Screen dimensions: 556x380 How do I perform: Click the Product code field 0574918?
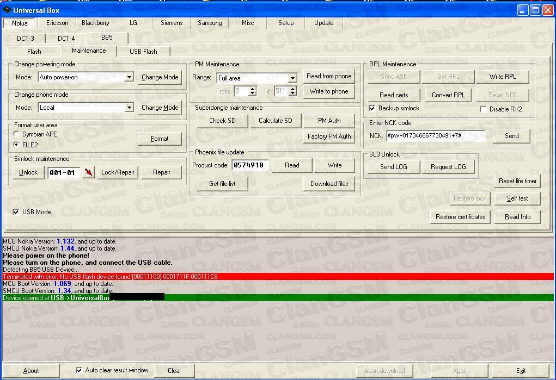point(250,165)
